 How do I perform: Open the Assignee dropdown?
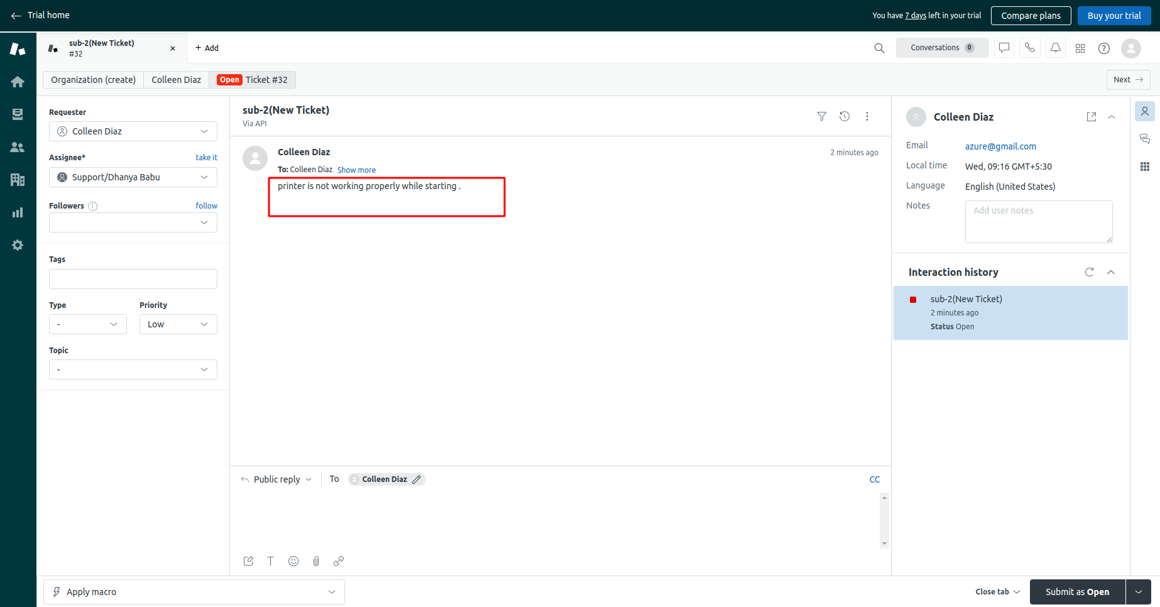click(x=133, y=177)
